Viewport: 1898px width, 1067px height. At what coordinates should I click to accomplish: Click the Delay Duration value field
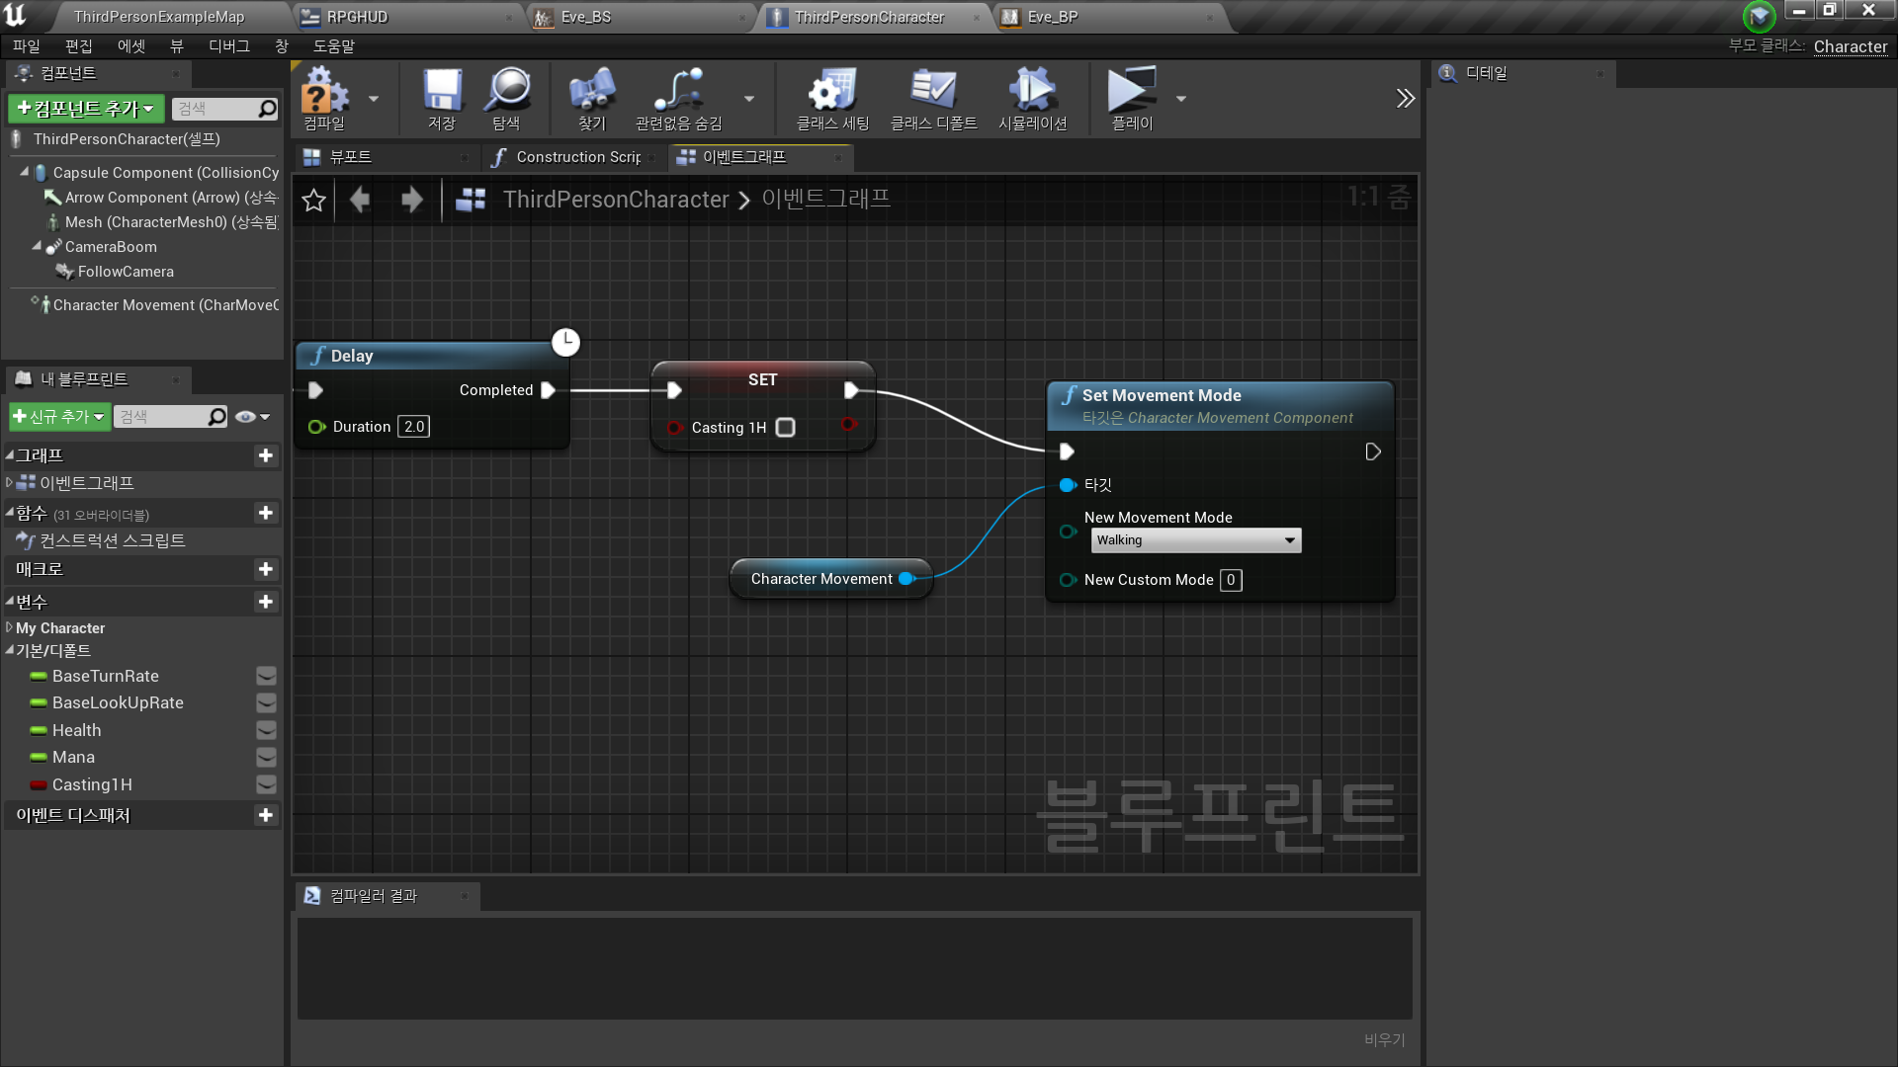pyautogui.click(x=413, y=427)
